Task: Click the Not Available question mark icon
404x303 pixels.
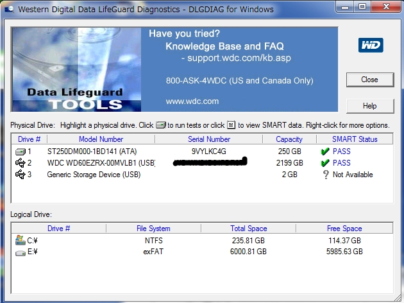Action: pos(326,175)
